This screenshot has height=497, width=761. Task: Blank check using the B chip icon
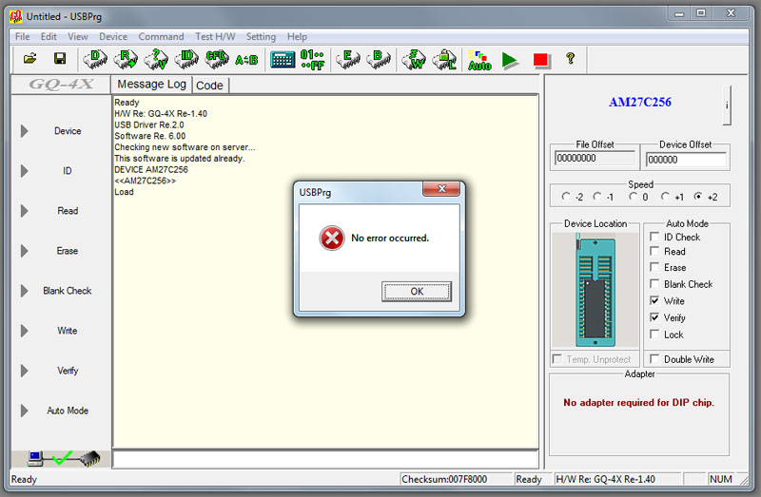[379, 59]
